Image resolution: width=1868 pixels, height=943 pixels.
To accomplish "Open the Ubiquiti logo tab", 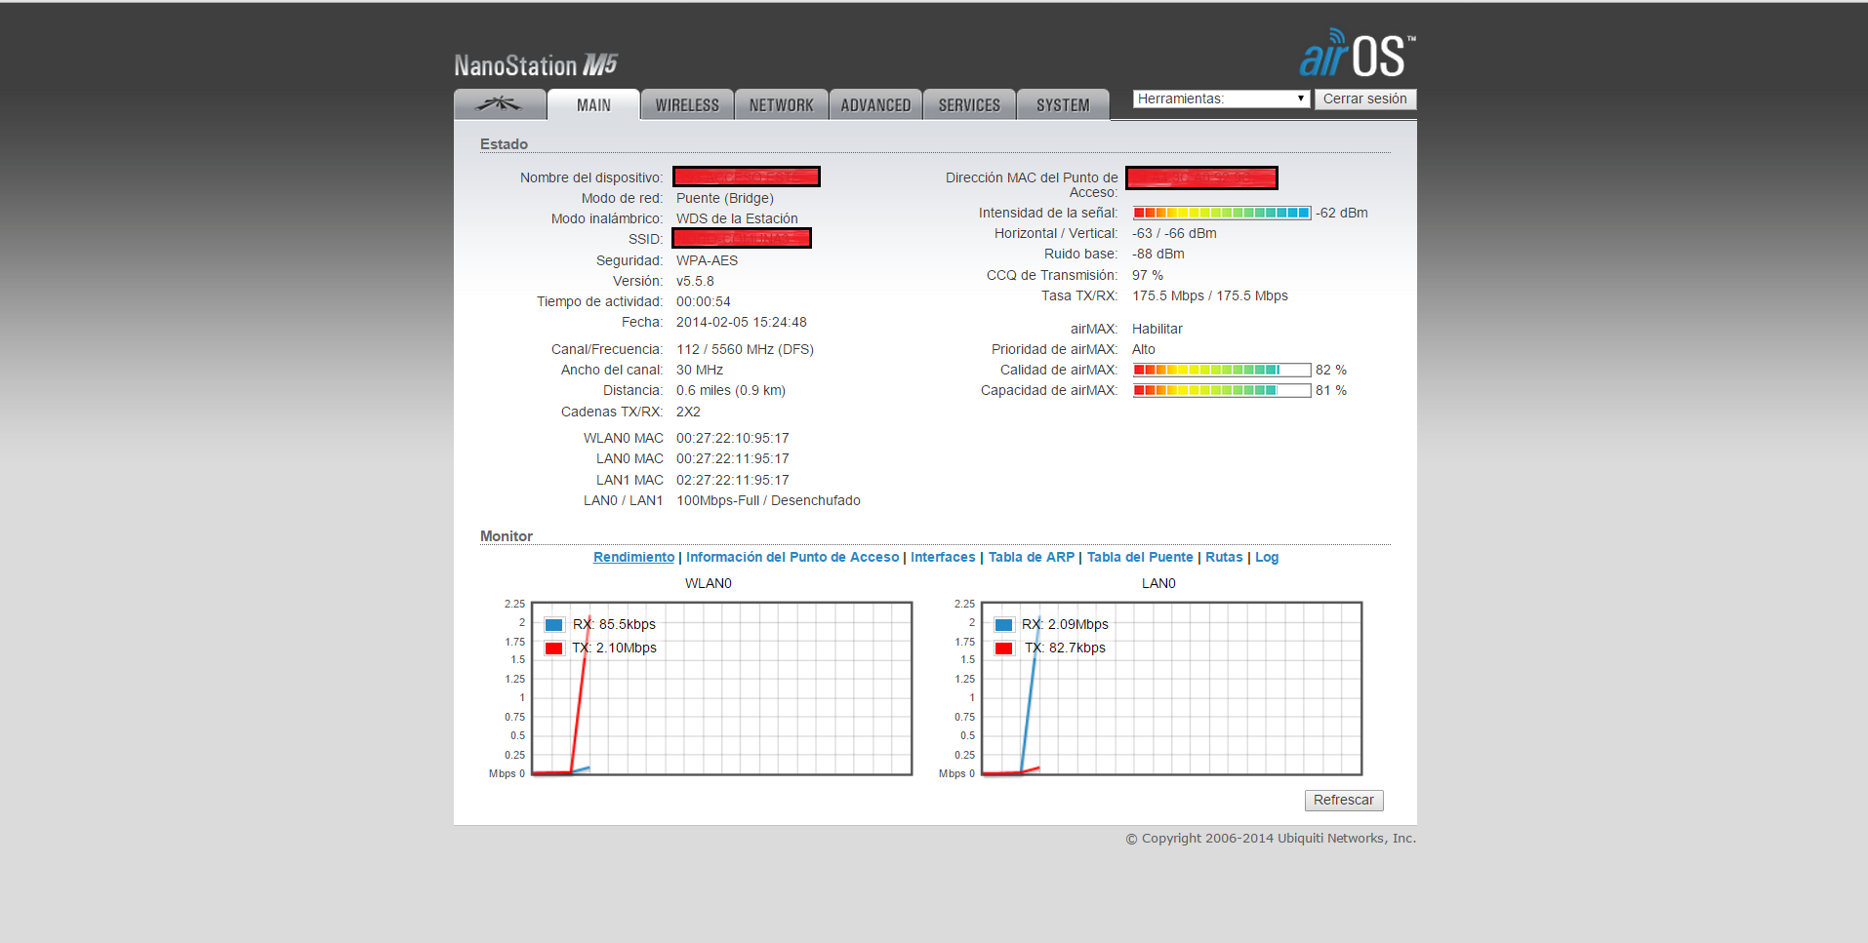I will click(499, 104).
